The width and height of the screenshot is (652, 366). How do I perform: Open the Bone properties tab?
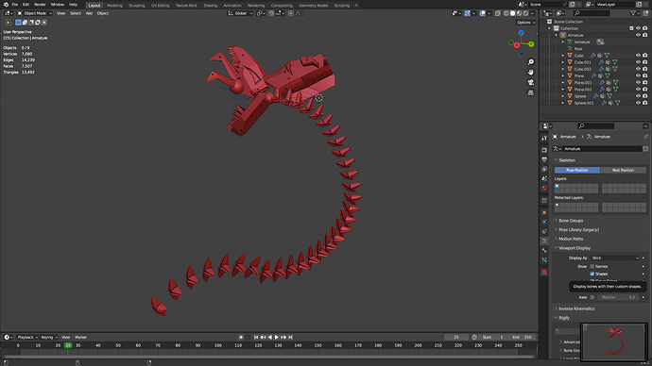click(x=544, y=250)
